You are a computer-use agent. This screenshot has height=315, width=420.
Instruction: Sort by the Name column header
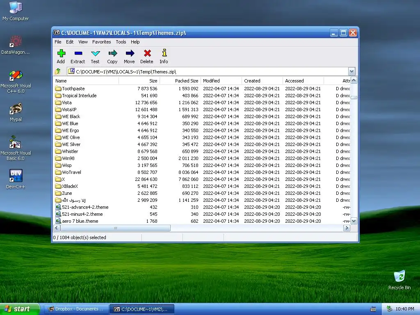tap(86, 81)
